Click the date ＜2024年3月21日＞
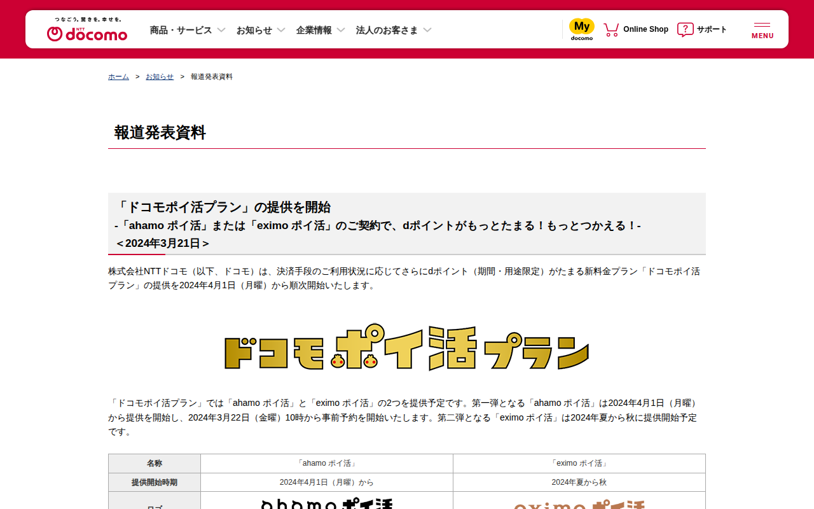Viewport: 814px width, 509px height. point(162,243)
